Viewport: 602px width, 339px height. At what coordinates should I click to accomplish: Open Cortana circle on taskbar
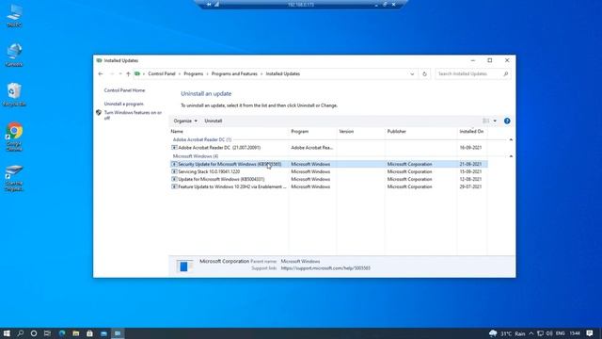click(34, 333)
